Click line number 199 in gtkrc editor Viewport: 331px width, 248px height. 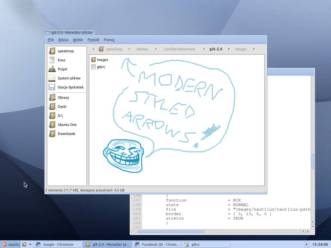click(x=137, y=209)
